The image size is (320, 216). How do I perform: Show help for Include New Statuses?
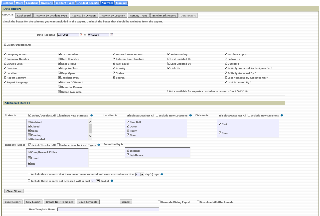92,115
